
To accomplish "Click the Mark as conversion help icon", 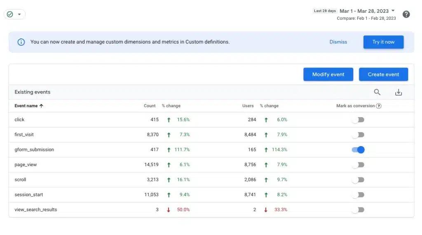I will (x=379, y=106).
